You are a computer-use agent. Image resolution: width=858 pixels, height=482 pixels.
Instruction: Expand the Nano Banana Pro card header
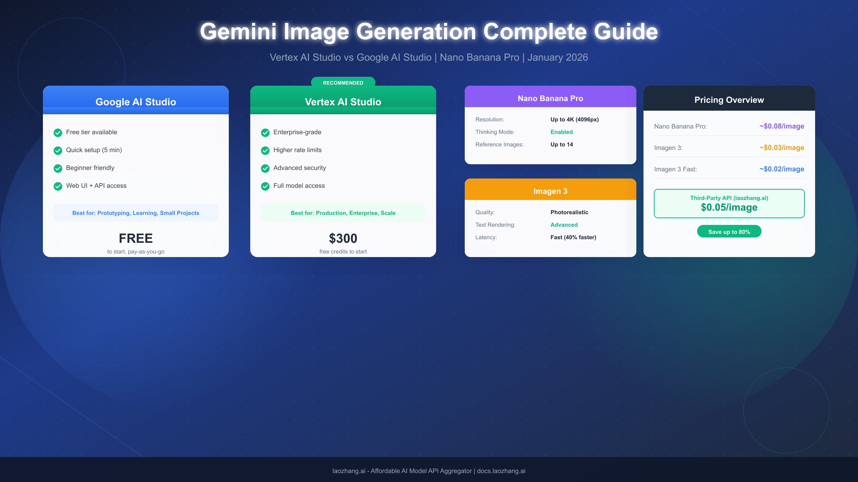pyautogui.click(x=550, y=98)
